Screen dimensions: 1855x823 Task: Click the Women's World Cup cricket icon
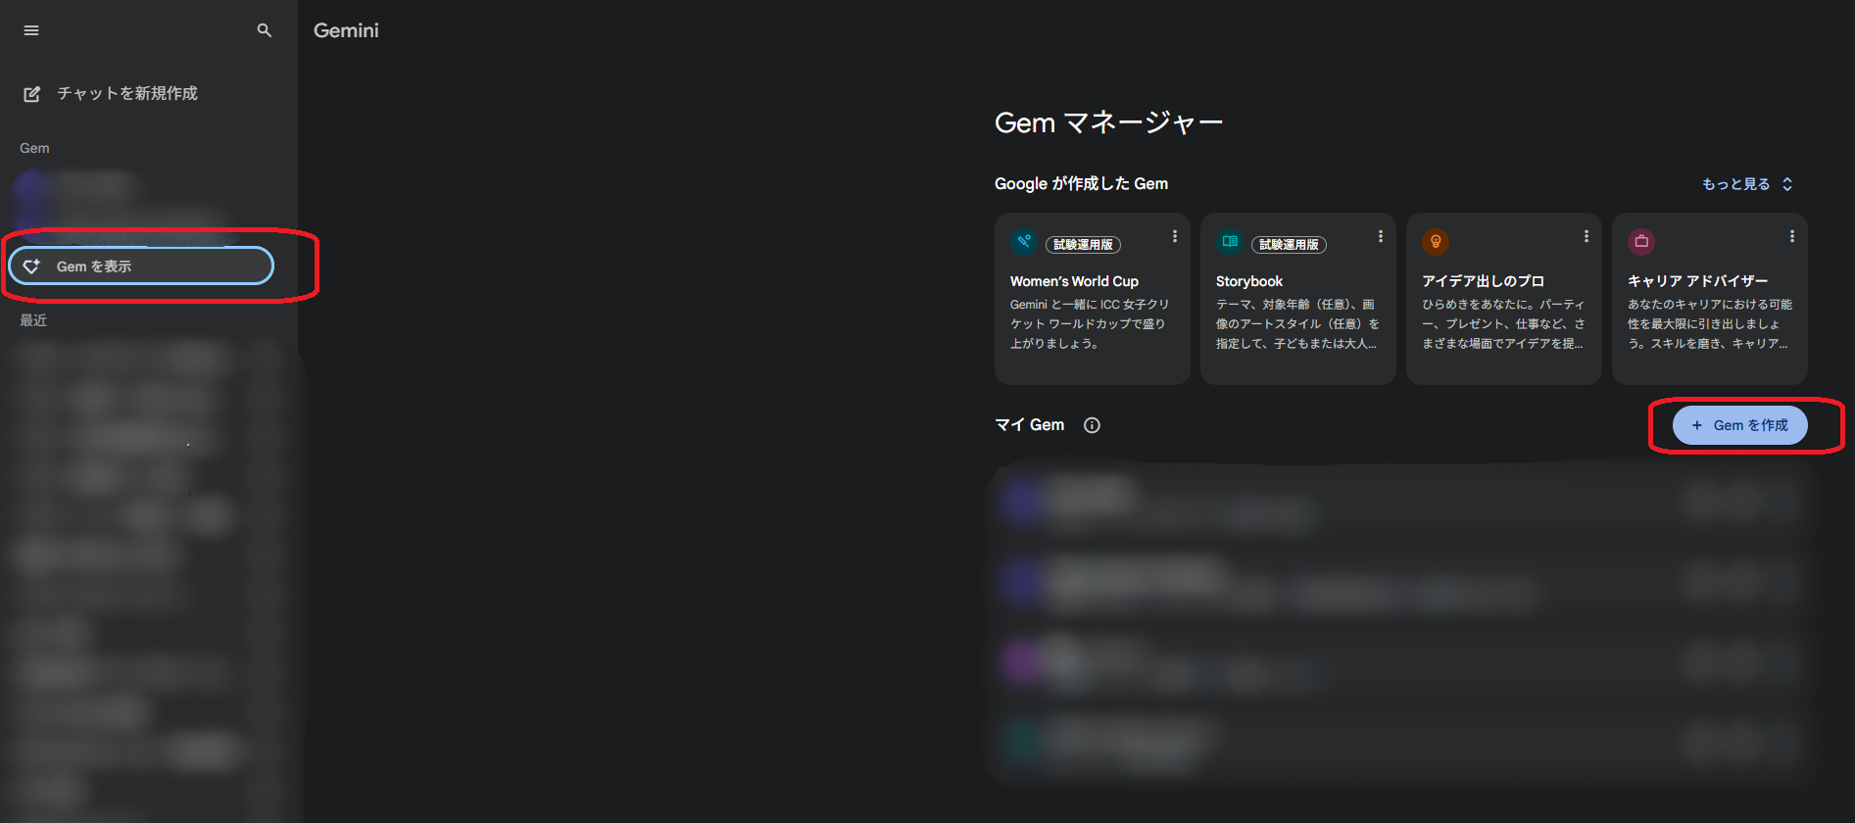point(1024,241)
